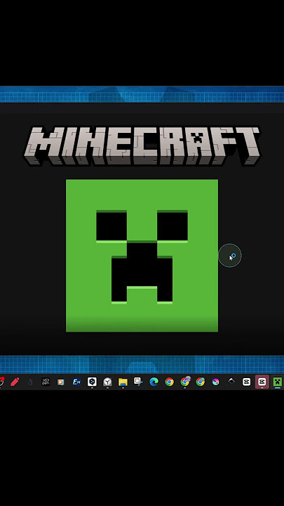
Task: Launch the XP-Pen taskbar icon
Action: click(x=46, y=382)
